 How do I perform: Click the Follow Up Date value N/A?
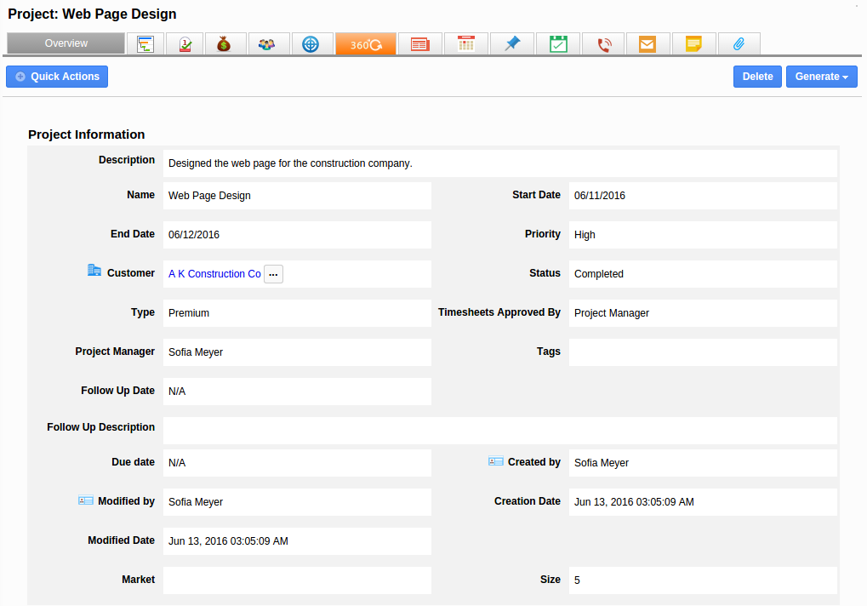tap(177, 392)
